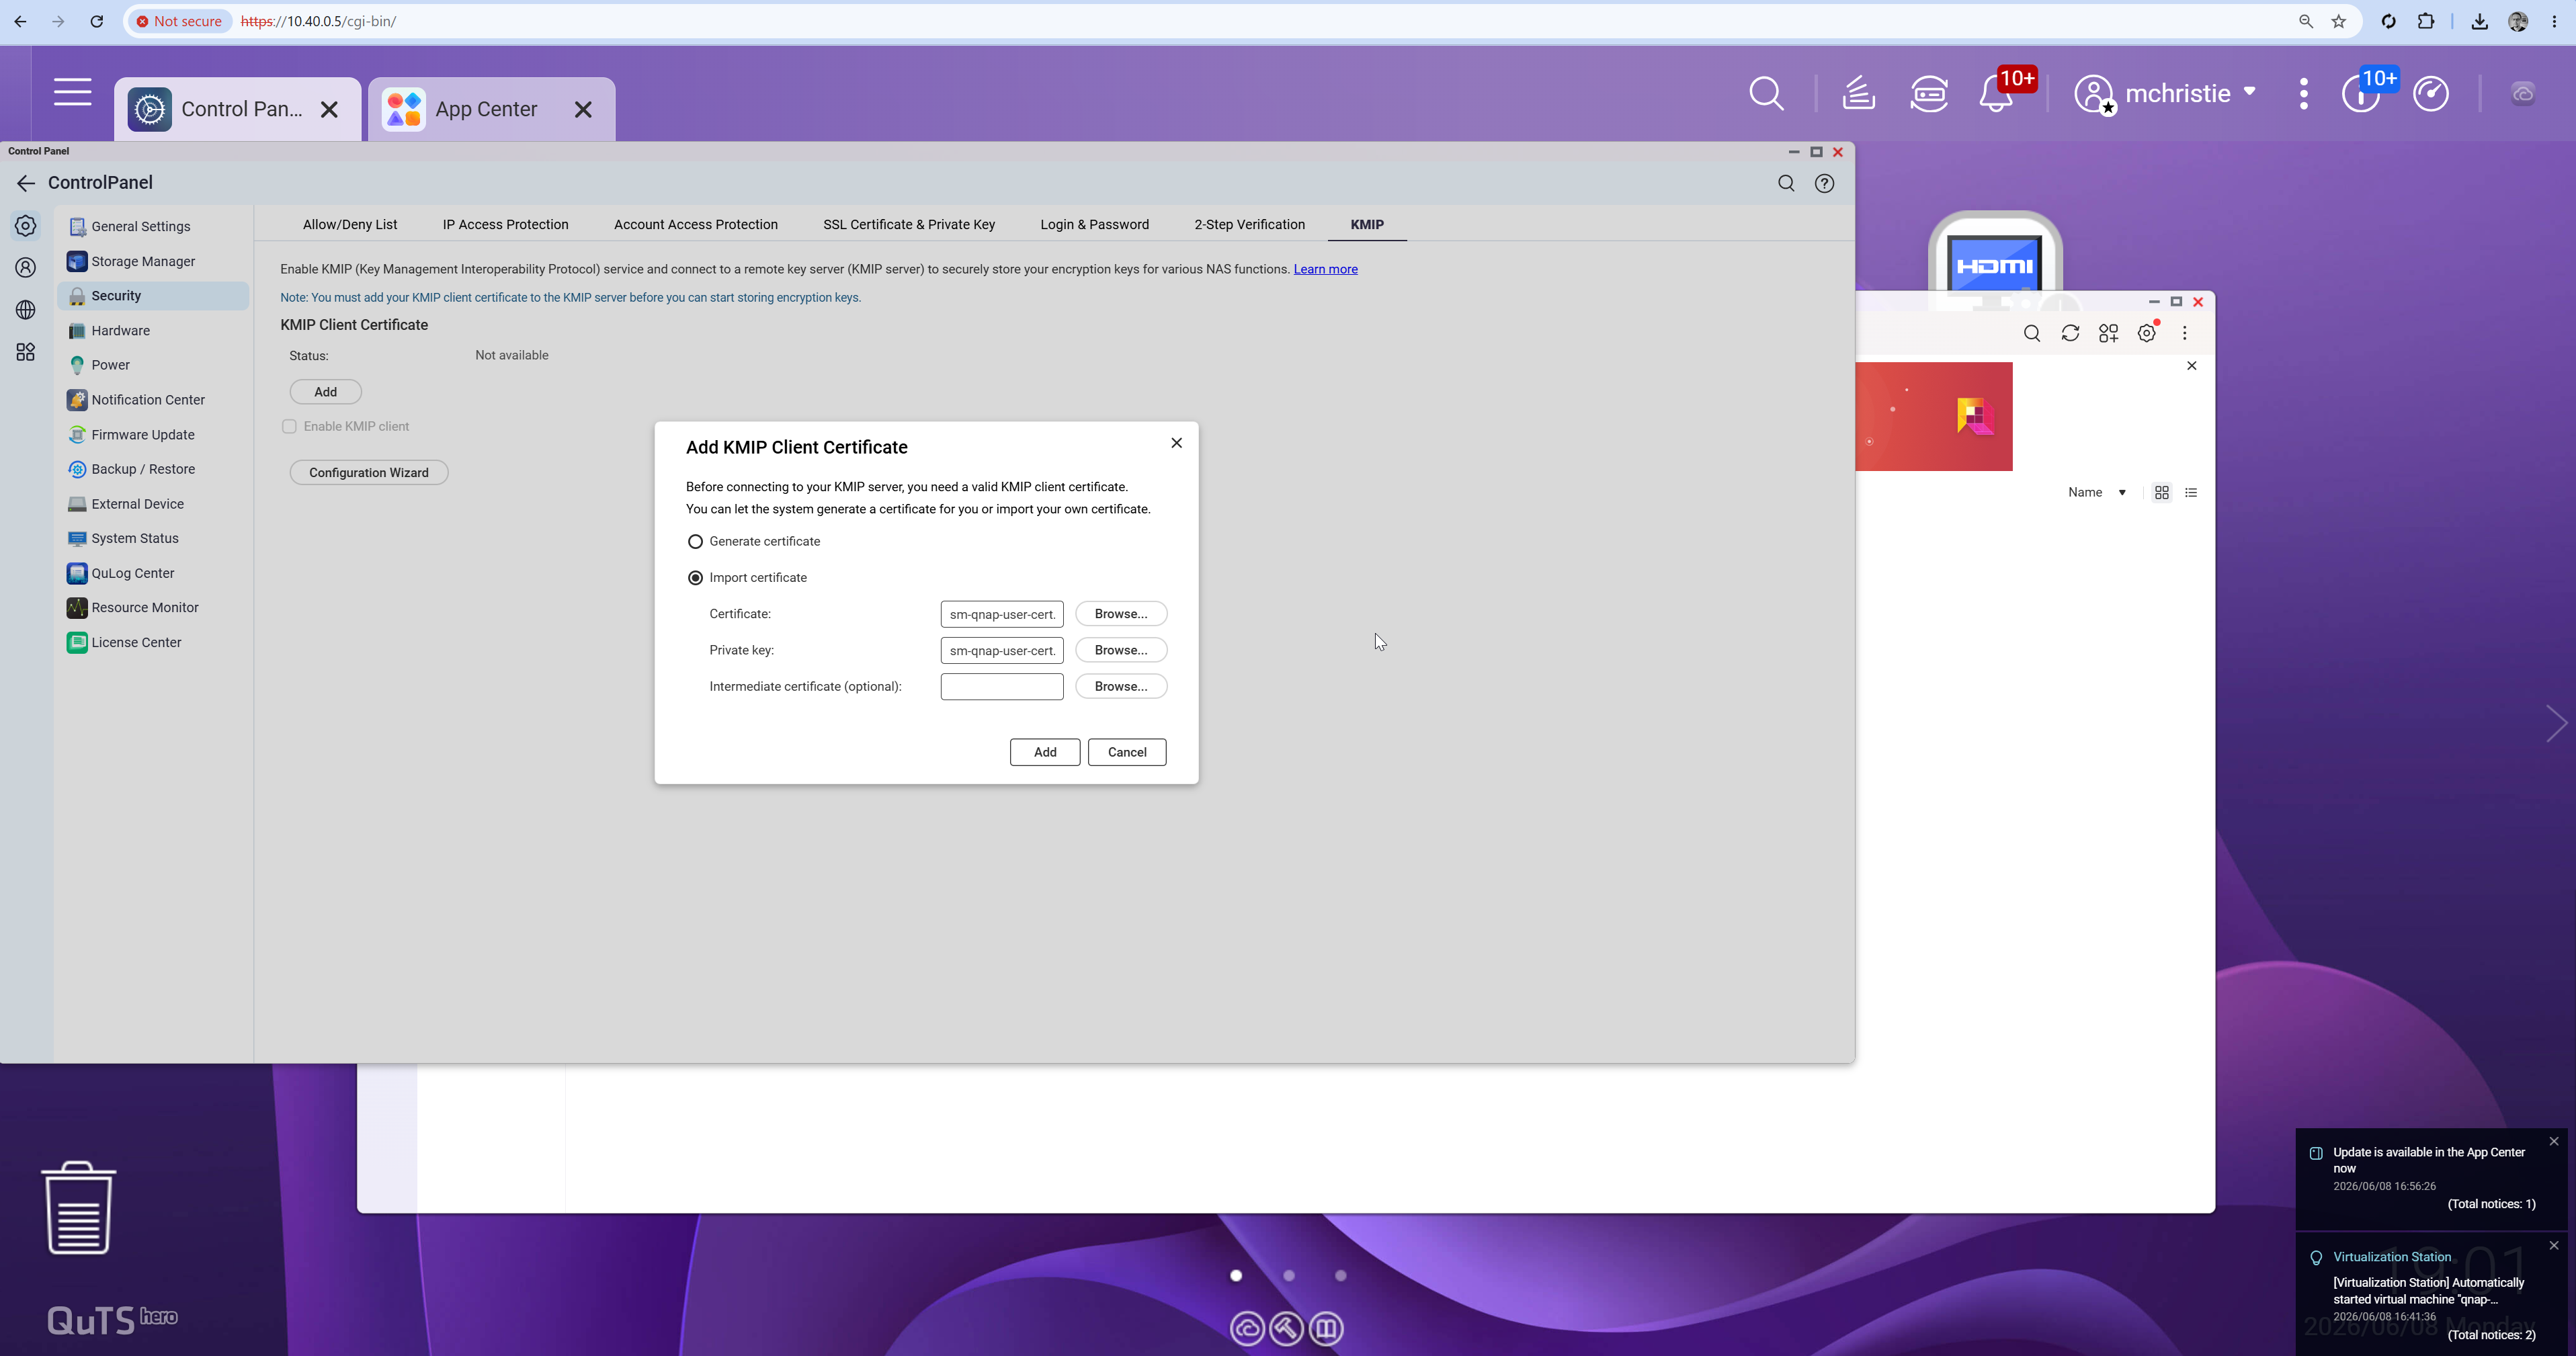Viewport: 2576px width, 1356px height.
Task: Click Certificate file path field
Action: (x=1002, y=614)
